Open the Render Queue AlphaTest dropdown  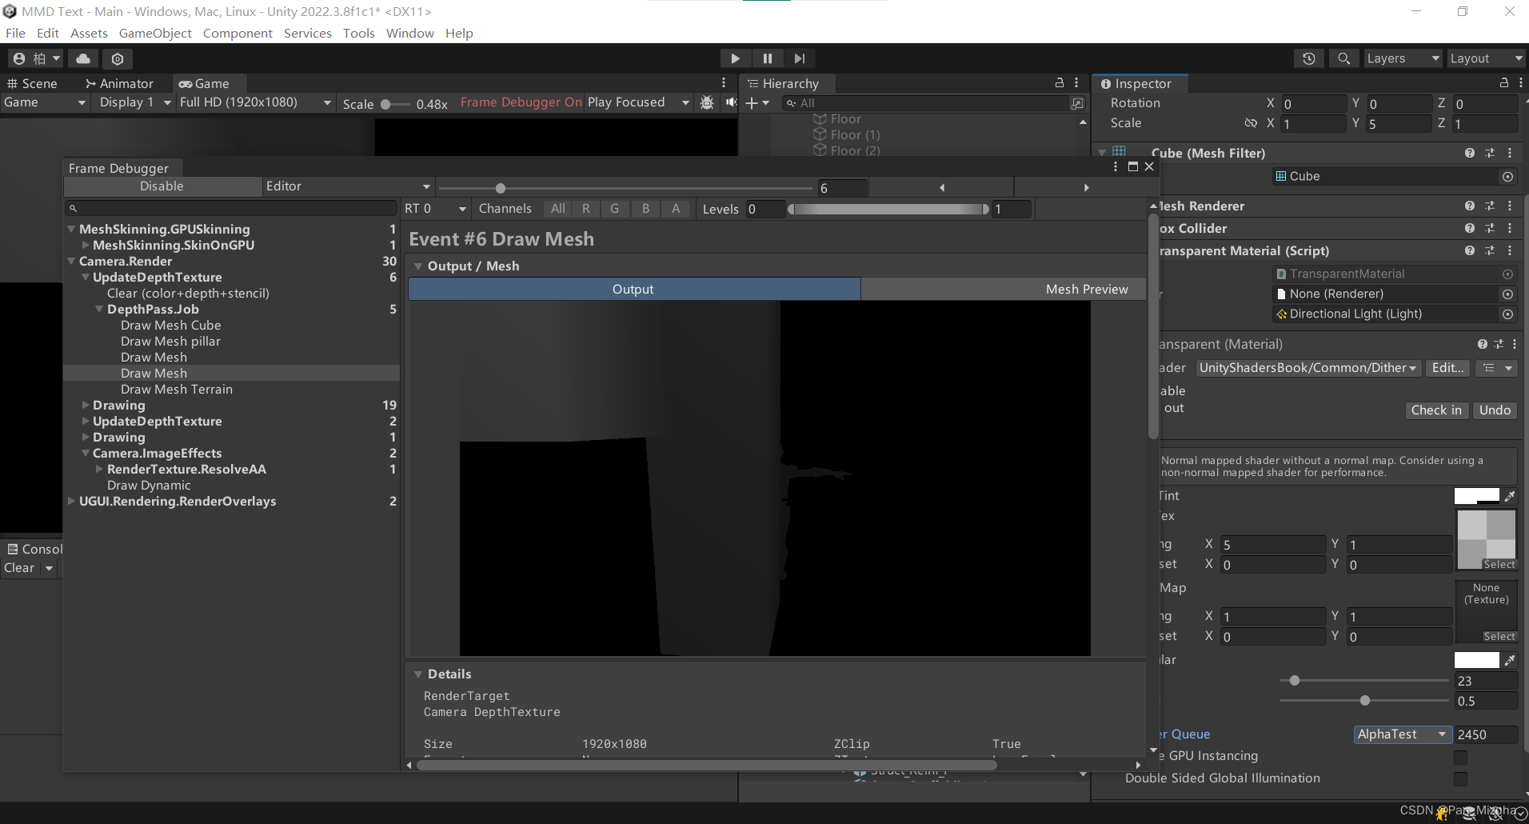click(1403, 734)
